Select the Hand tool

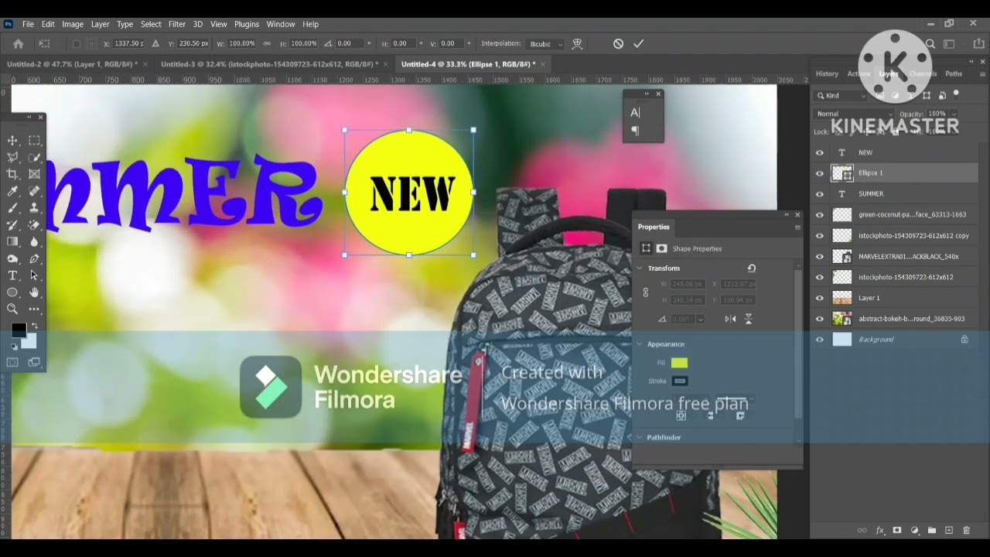click(x=35, y=292)
